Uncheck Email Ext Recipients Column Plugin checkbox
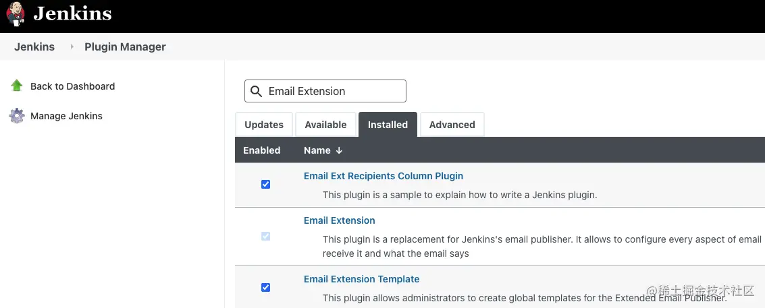765x308 pixels. [x=265, y=184]
